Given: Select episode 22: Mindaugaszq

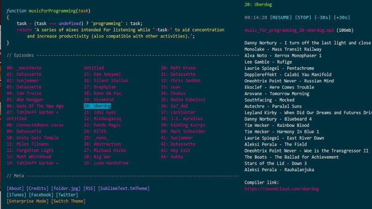Looking at the screenshot, I should (x=102, y=118).
